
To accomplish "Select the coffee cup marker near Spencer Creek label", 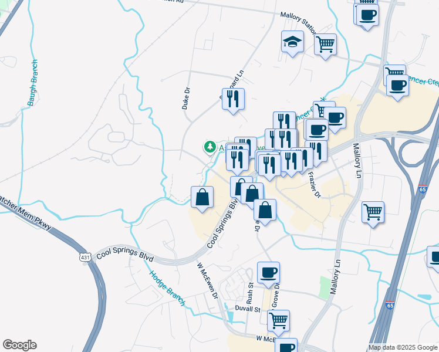I will point(397,88).
